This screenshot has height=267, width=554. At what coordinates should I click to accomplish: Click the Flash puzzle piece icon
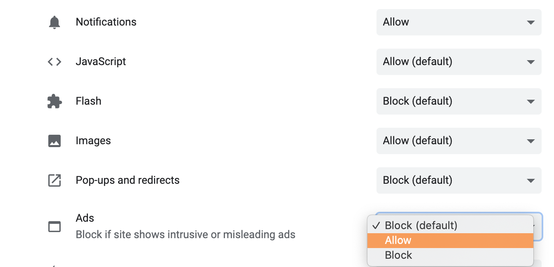coord(54,101)
